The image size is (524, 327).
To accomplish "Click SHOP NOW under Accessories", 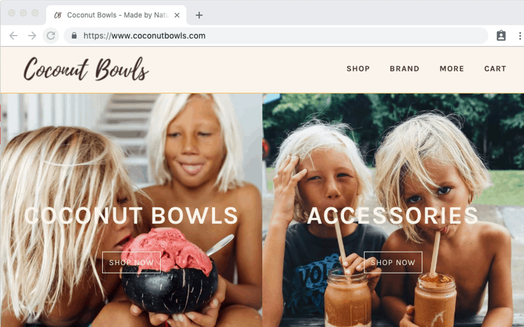I will (x=393, y=263).
